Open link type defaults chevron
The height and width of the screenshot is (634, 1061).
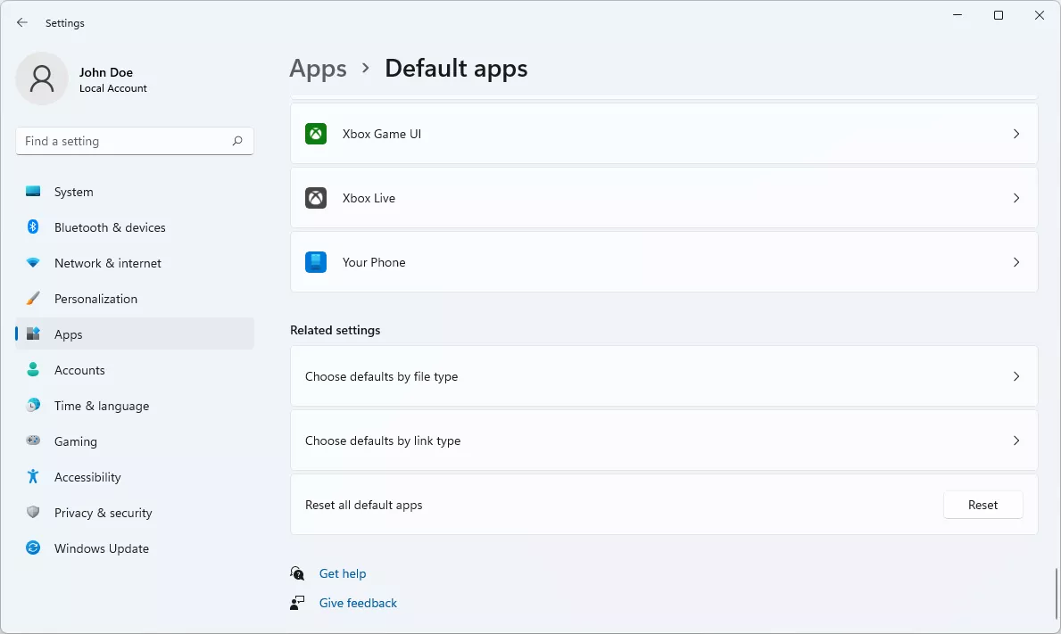[x=1016, y=441]
